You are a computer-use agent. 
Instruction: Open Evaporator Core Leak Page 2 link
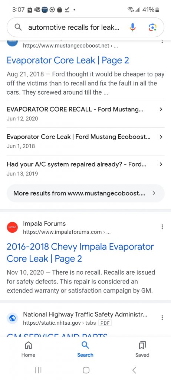(x=68, y=60)
